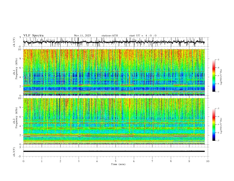Click the ch.1 color scale bar
The image size is (234, 181).
tap(214, 76)
